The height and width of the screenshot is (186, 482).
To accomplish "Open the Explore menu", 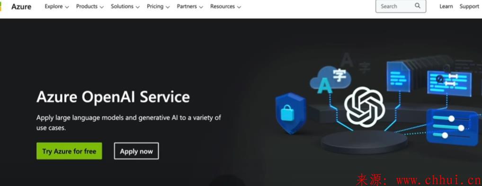I will [56, 7].
